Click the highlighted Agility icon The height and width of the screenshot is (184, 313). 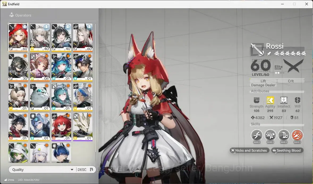coord(270,100)
